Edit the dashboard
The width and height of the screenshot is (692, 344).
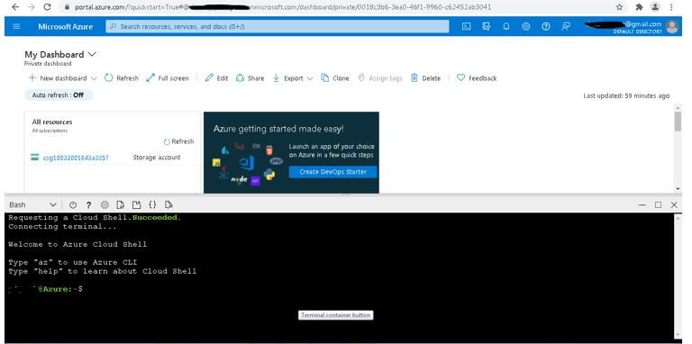(216, 78)
